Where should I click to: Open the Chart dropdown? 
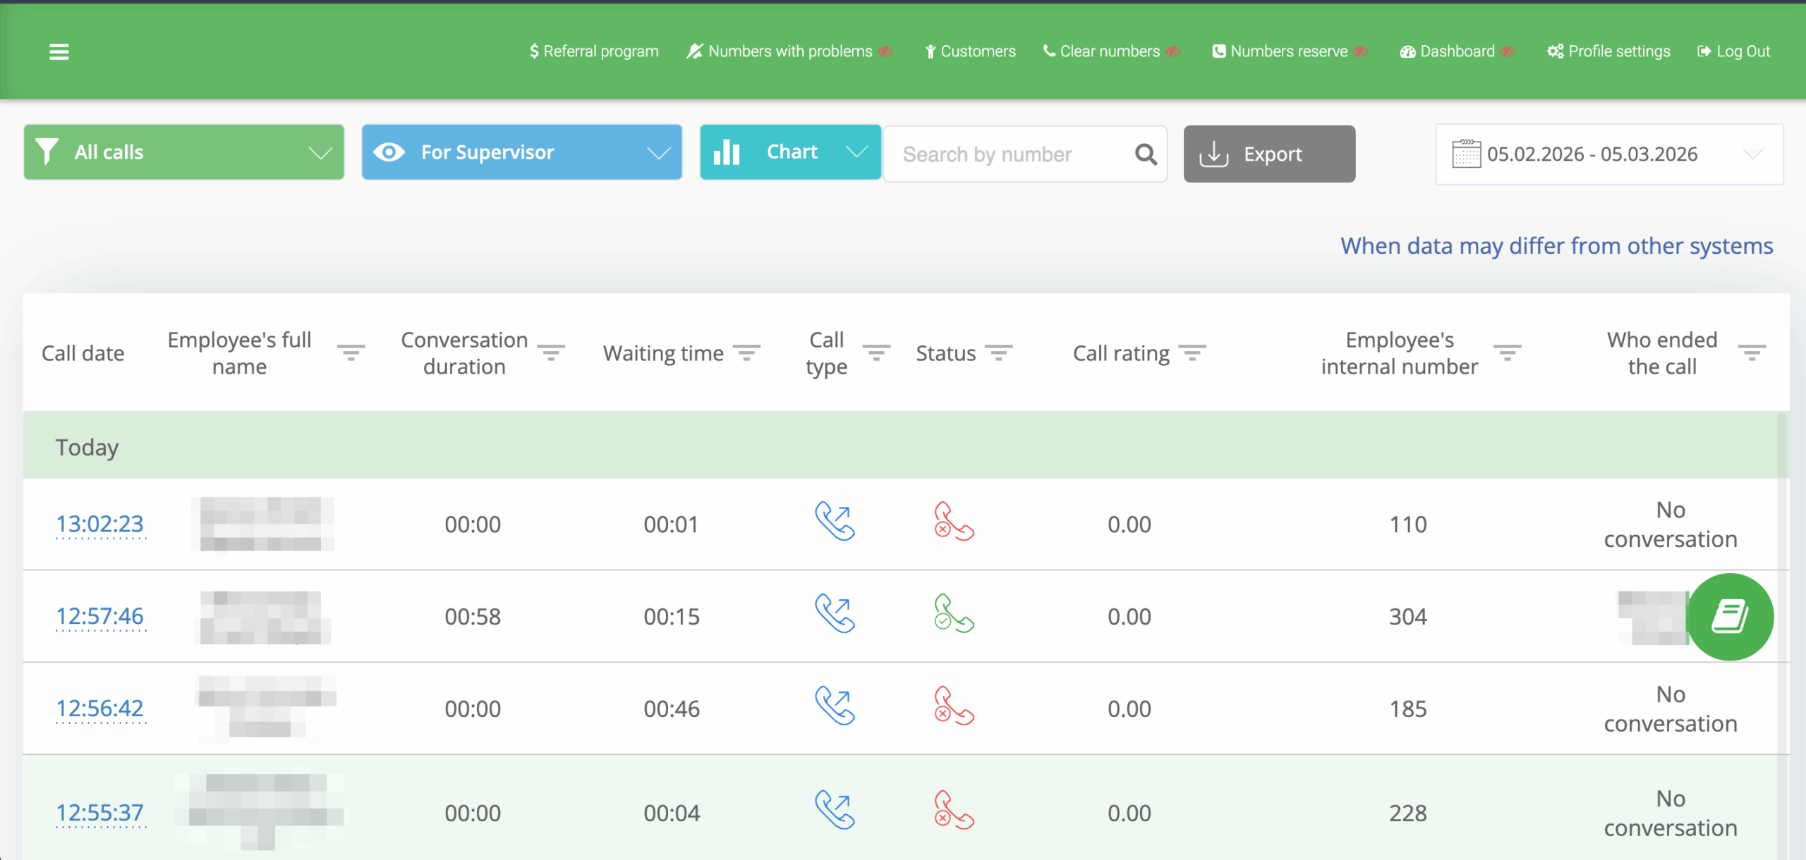pyautogui.click(x=856, y=152)
